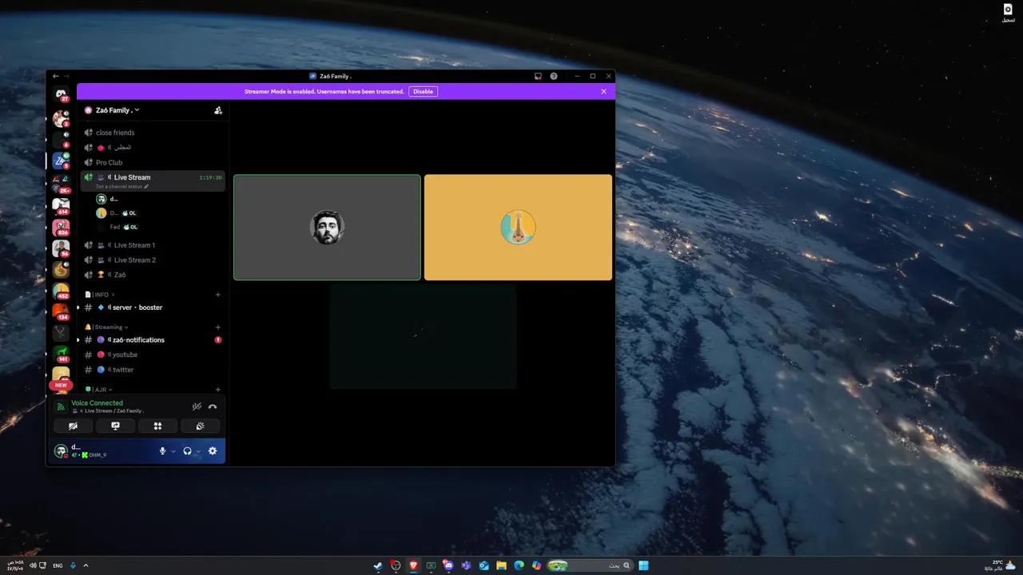The height and width of the screenshot is (575, 1023).
Task: Open the twitter text channel
Action: click(152, 370)
